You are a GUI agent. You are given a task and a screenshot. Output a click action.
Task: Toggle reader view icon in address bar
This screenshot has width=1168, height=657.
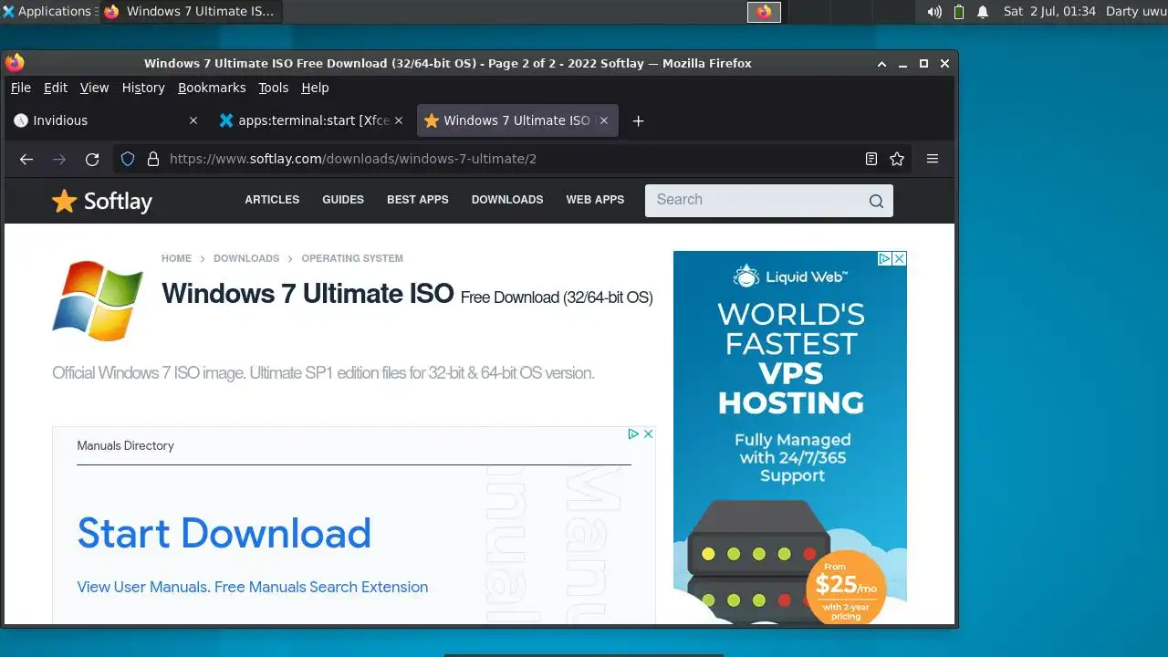pyautogui.click(x=871, y=159)
